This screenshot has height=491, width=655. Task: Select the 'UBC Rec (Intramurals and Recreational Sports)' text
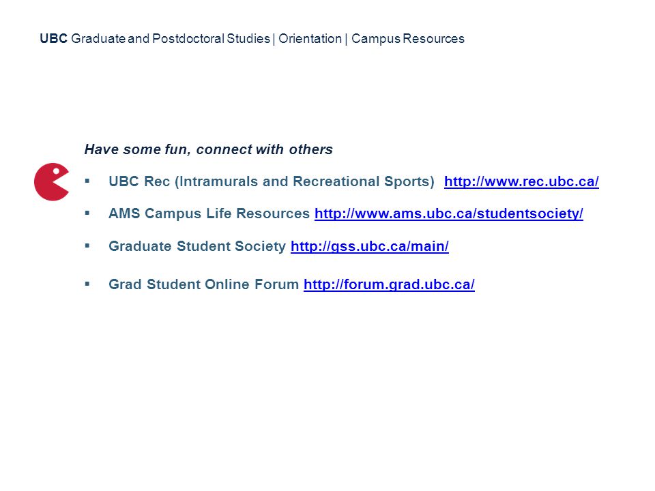click(x=272, y=181)
